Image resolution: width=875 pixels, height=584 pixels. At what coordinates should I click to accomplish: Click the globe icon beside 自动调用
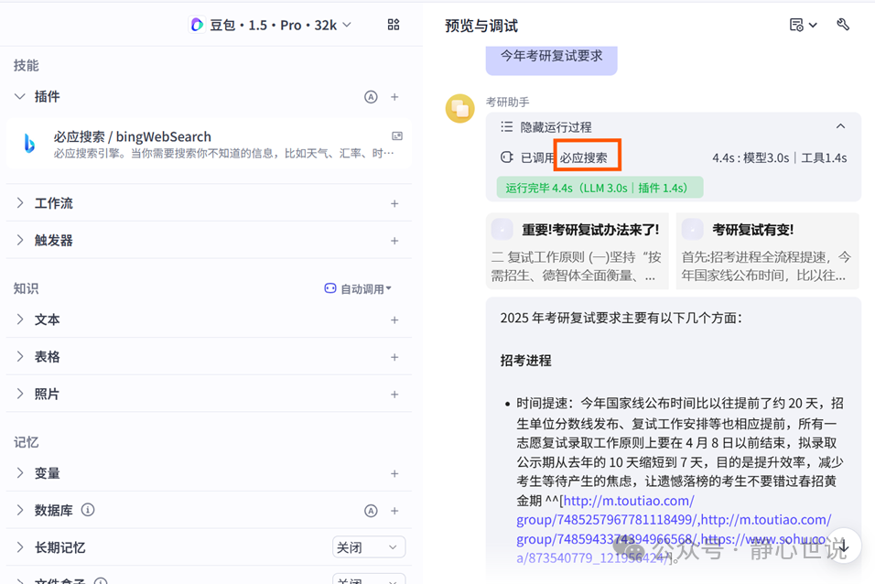pyautogui.click(x=329, y=287)
